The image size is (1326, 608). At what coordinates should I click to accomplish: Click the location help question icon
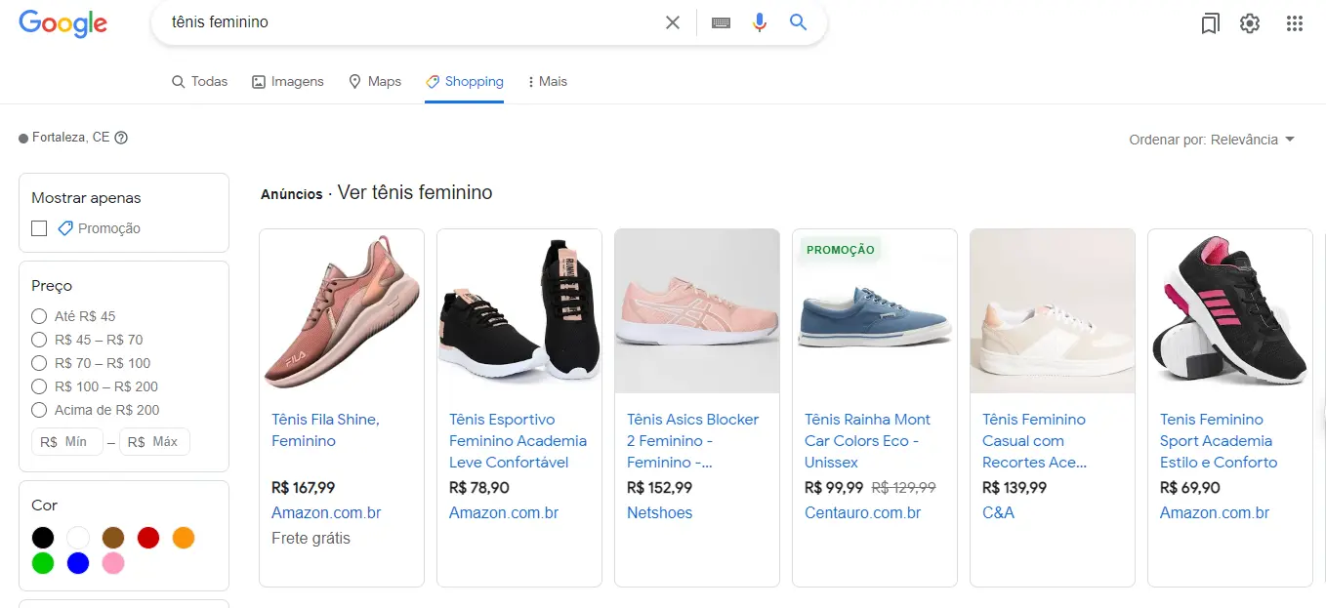point(121,138)
